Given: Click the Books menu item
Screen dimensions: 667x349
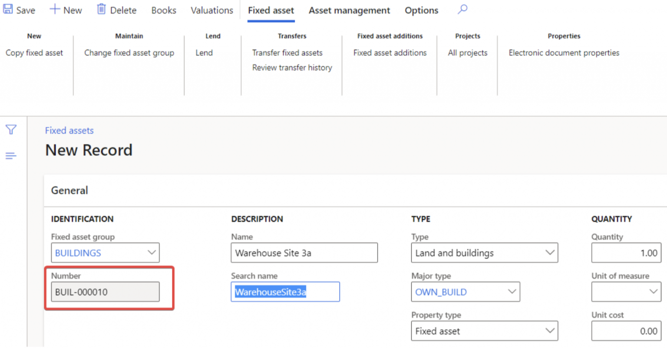Looking at the screenshot, I should tap(164, 10).
